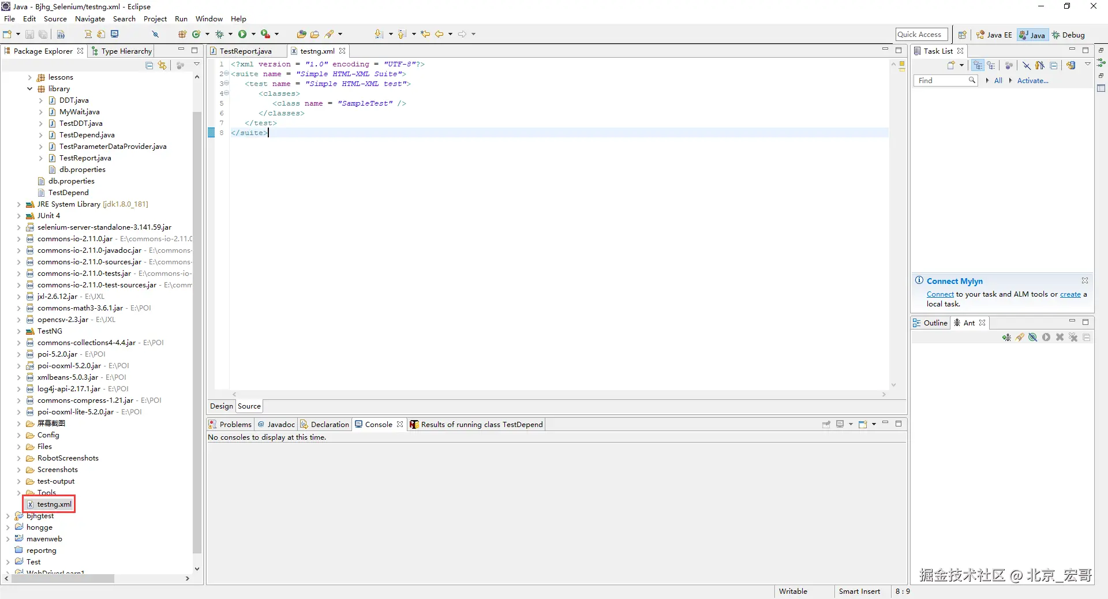
Task: Expand the lessons package node
Action: pos(30,77)
